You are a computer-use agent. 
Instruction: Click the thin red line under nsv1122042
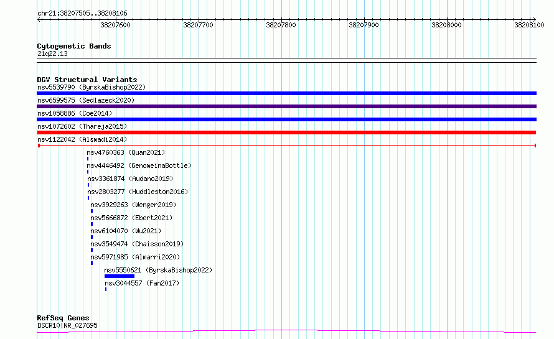click(287, 146)
